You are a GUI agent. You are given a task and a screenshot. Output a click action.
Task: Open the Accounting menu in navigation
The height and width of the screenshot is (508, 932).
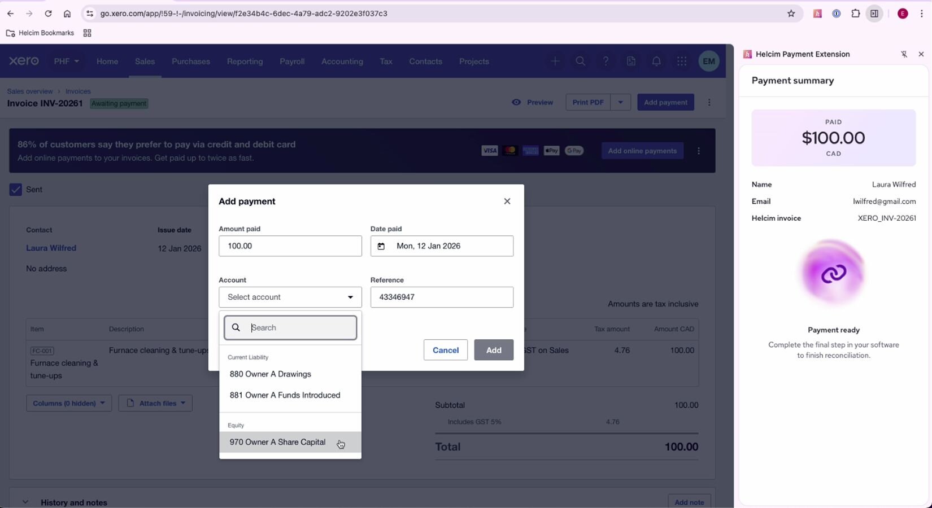pyautogui.click(x=342, y=62)
